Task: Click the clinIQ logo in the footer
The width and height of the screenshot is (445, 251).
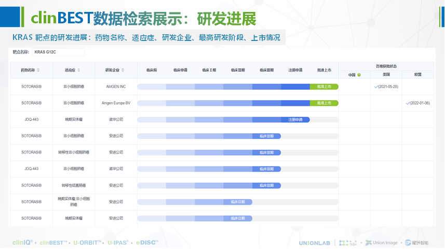Action: (x=22, y=243)
